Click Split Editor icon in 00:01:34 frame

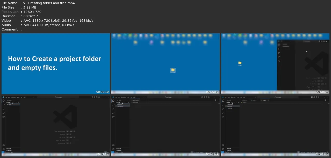pyautogui.click(x=215, y=100)
